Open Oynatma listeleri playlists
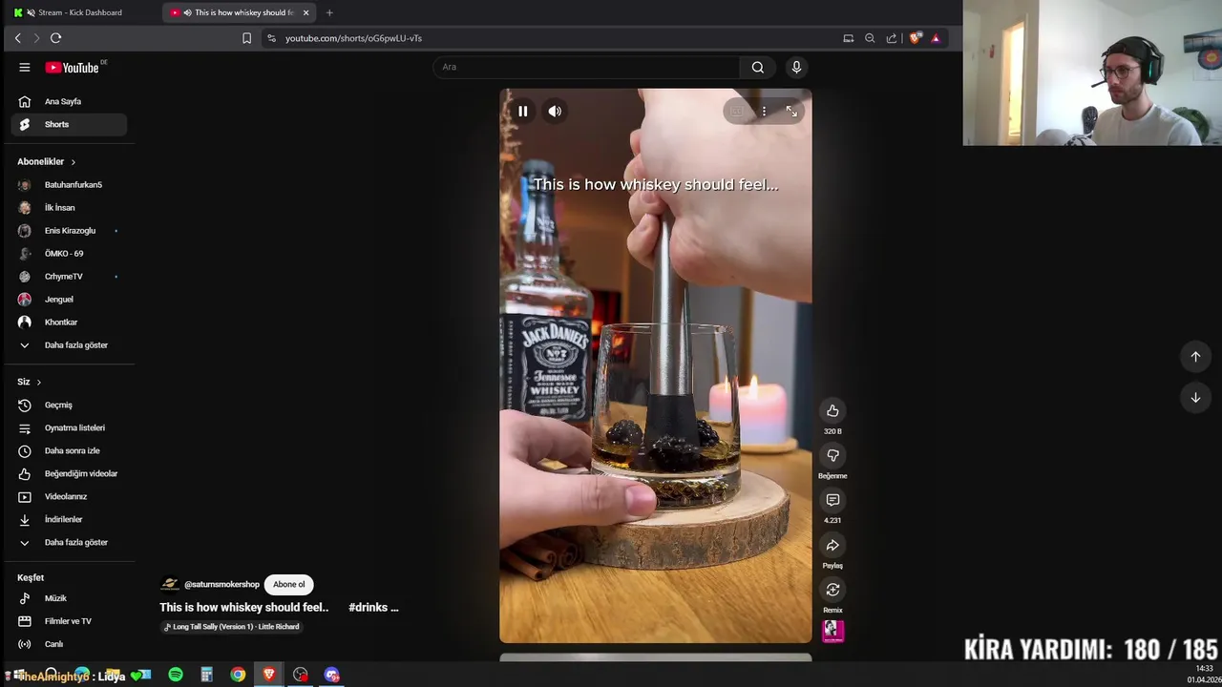The width and height of the screenshot is (1222, 687). [x=69, y=428]
